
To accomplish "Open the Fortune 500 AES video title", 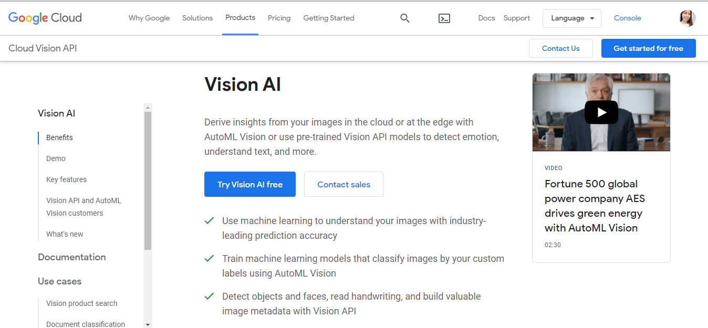I will point(595,206).
